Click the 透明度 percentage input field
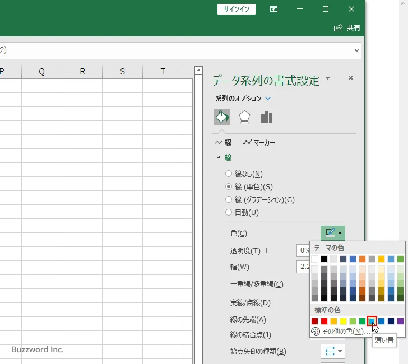408x364 pixels. pyautogui.click(x=303, y=250)
